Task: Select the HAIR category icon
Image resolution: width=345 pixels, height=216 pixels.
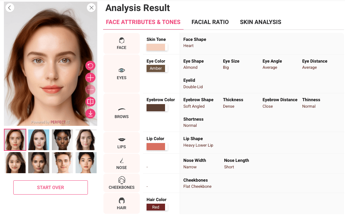Action: pos(121,203)
